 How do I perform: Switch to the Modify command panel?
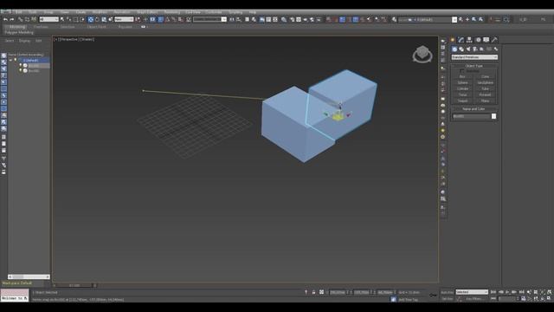pos(461,40)
